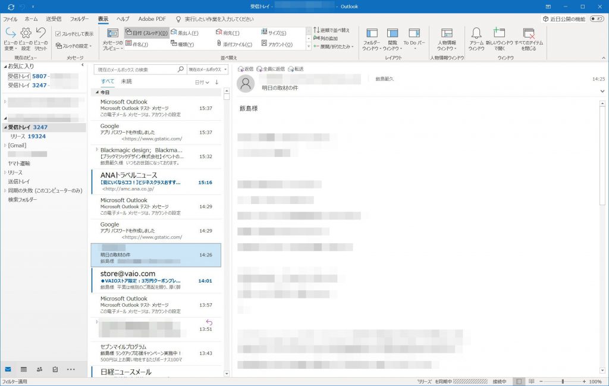Switch to Calendar view icon

click(24, 369)
